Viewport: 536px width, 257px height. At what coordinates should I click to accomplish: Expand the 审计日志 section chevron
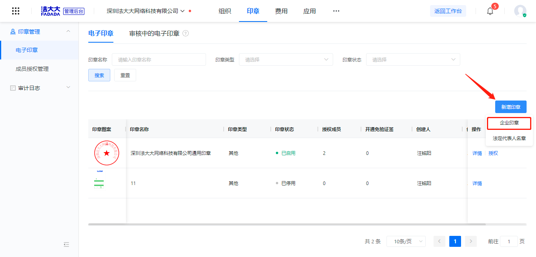click(x=68, y=88)
